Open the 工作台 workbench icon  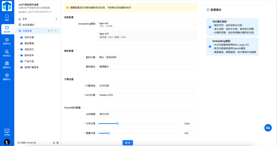pyautogui.click(x=7, y=132)
